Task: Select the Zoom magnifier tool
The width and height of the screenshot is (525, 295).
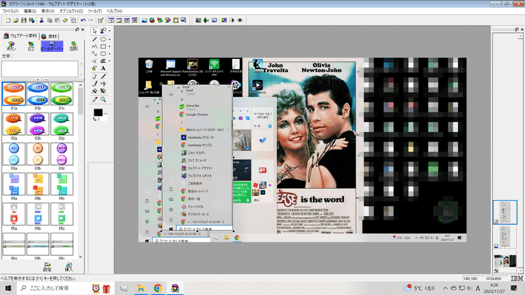Action: coord(103,100)
